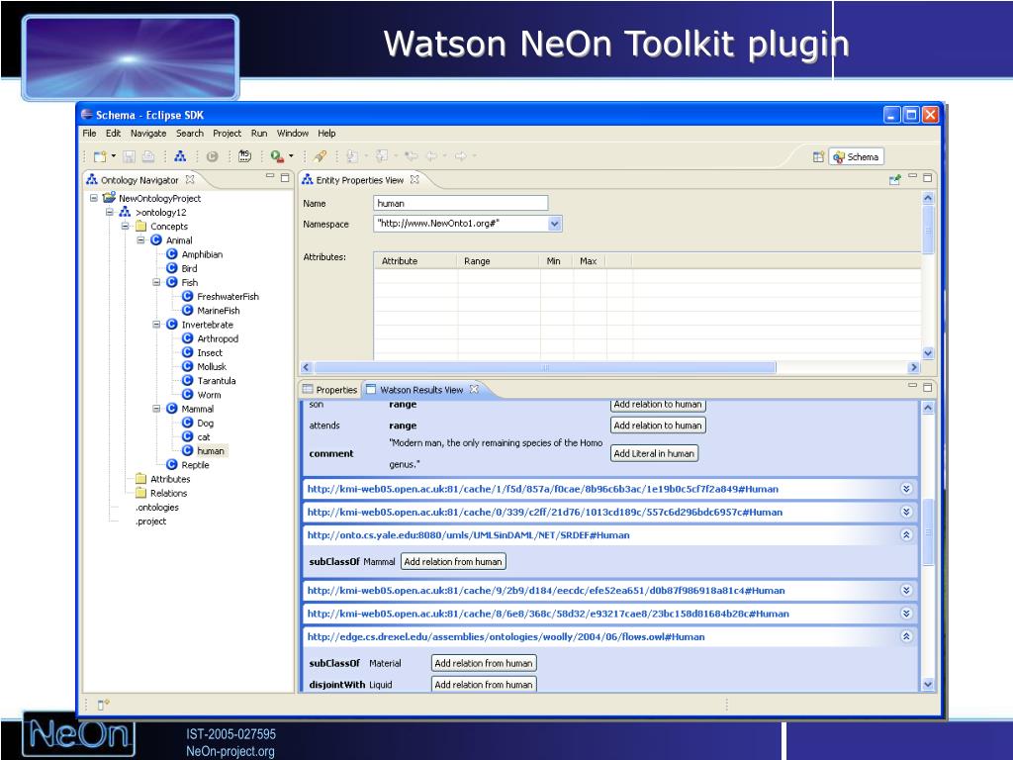Click the horizontal scrollbar in Entity Properties

(545, 367)
